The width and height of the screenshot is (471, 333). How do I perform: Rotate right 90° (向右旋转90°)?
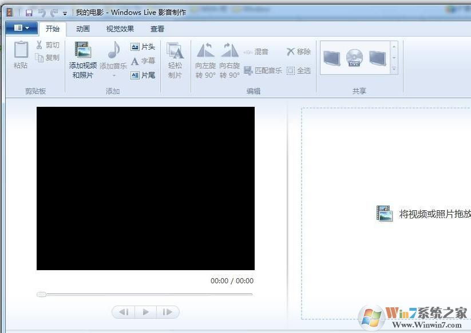[229, 60]
